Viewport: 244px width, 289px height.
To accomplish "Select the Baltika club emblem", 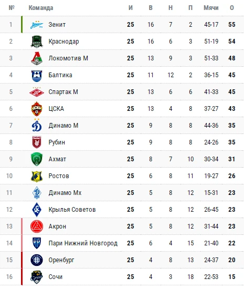I will point(37,75).
